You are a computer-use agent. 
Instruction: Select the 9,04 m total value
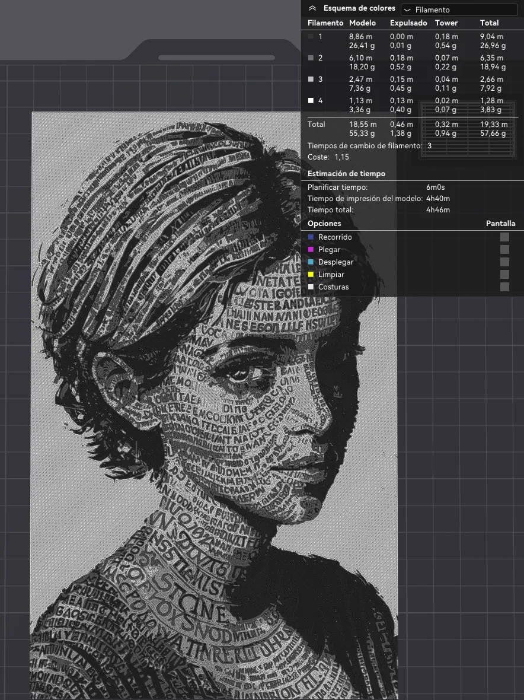pos(491,37)
